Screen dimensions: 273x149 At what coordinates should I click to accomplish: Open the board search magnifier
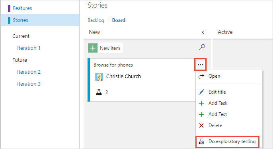tap(202, 47)
